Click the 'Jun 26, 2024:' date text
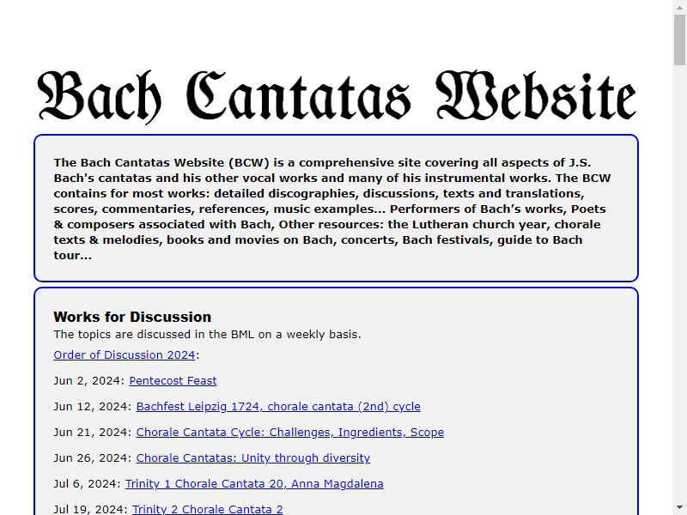The height and width of the screenshot is (515, 687). (93, 458)
